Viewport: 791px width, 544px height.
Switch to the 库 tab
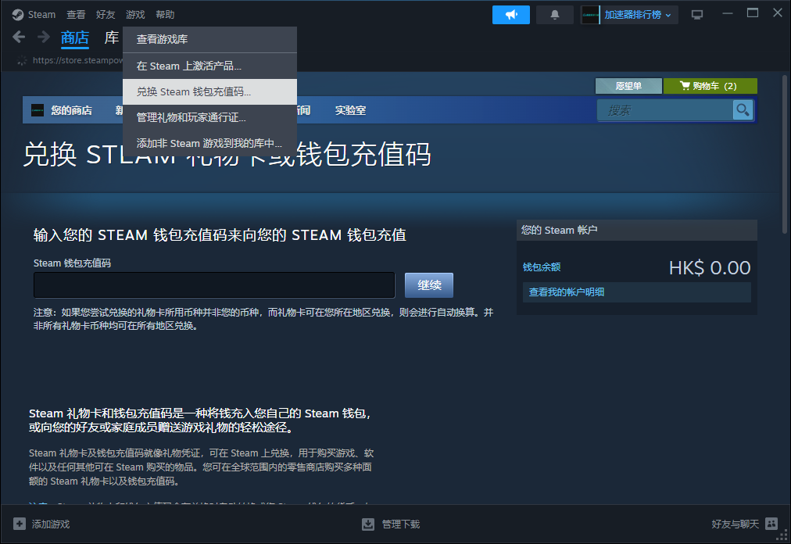(x=112, y=38)
